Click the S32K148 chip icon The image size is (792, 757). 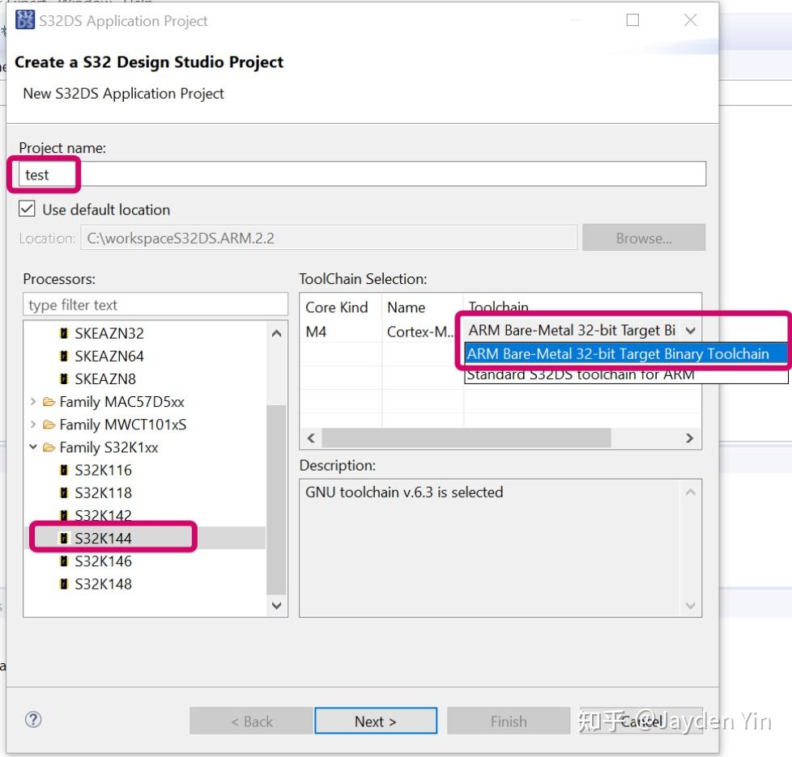[64, 584]
